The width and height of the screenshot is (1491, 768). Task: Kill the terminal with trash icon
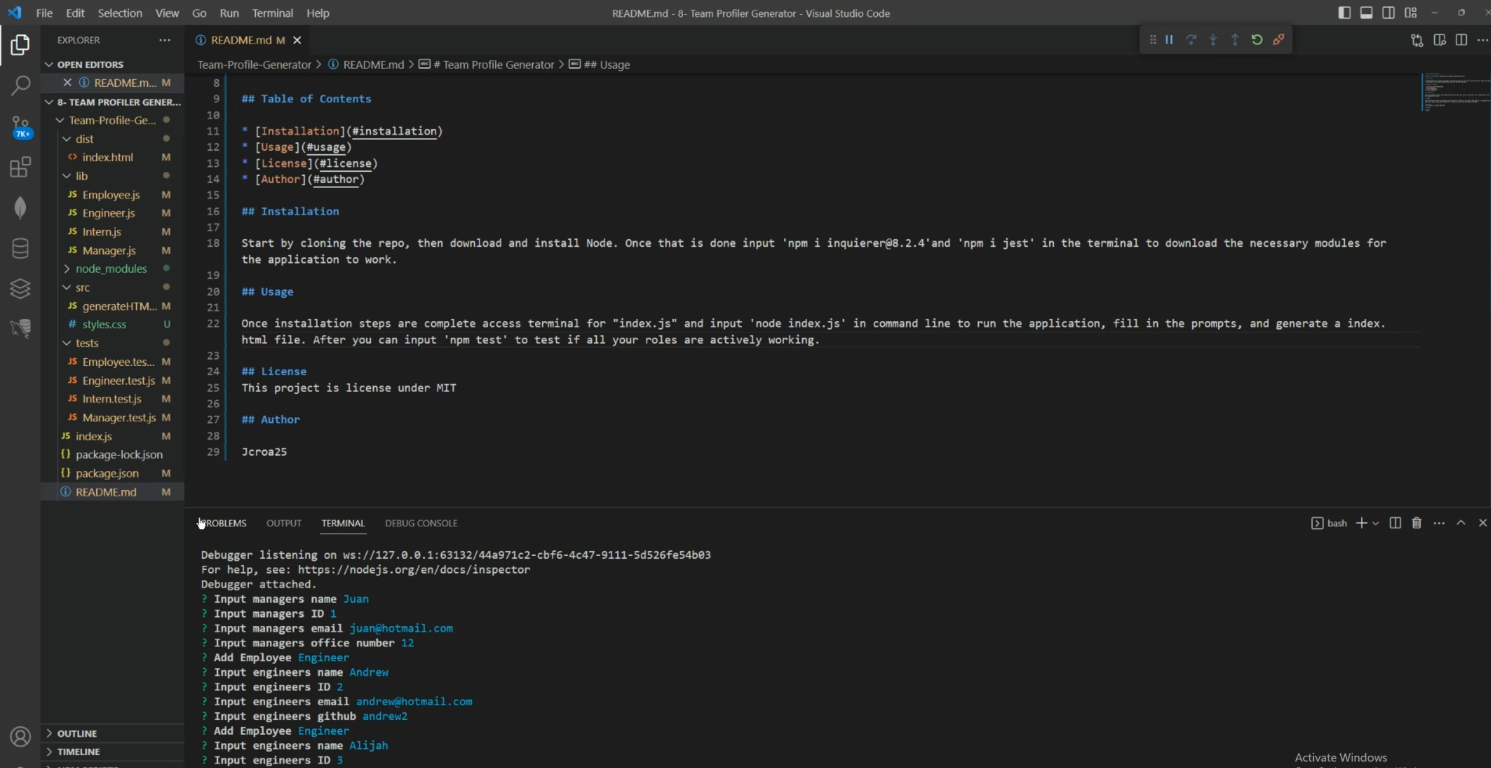[1416, 523]
